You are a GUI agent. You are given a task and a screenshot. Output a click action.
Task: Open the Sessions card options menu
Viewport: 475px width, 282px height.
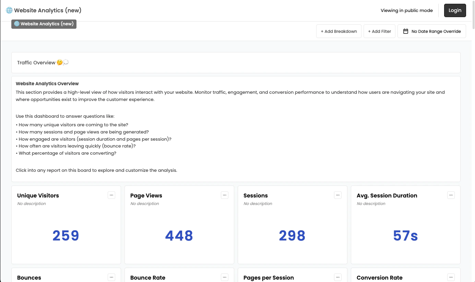pyautogui.click(x=338, y=195)
